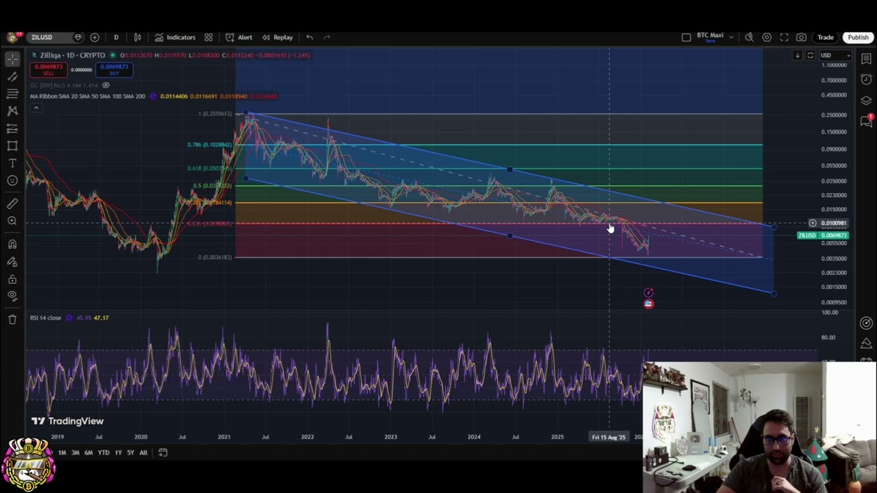Image resolution: width=877 pixels, height=493 pixels.
Task: Select the trend line drawing tool
Action: click(12, 77)
